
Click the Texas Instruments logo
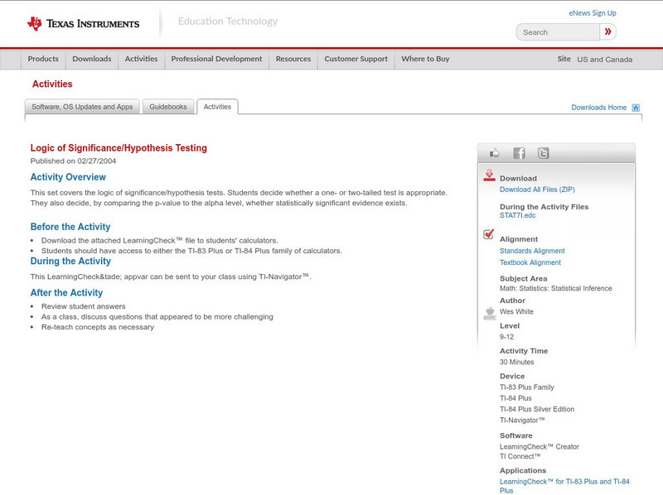pos(83,24)
